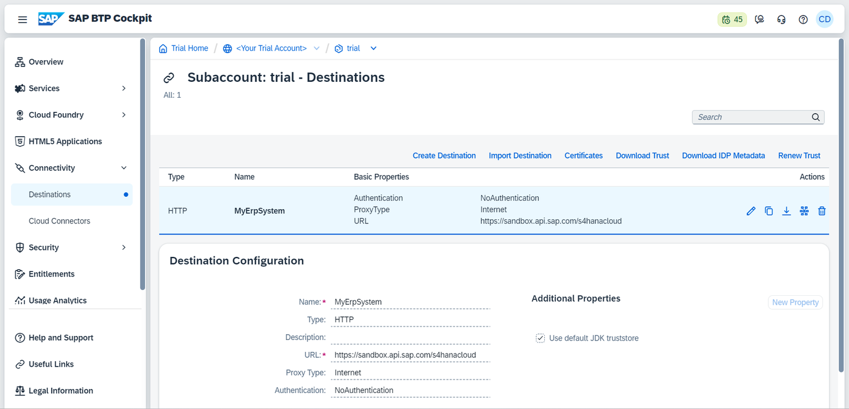Click the Name field MyErpSystem
849x409 pixels.
[x=410, y=302]
